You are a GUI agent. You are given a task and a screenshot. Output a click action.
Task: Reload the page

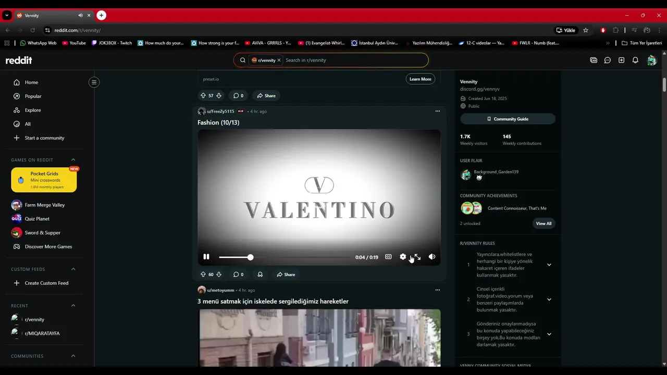32,30
